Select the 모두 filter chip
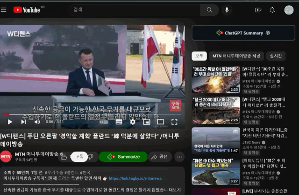299x195 pixels. 199,56
